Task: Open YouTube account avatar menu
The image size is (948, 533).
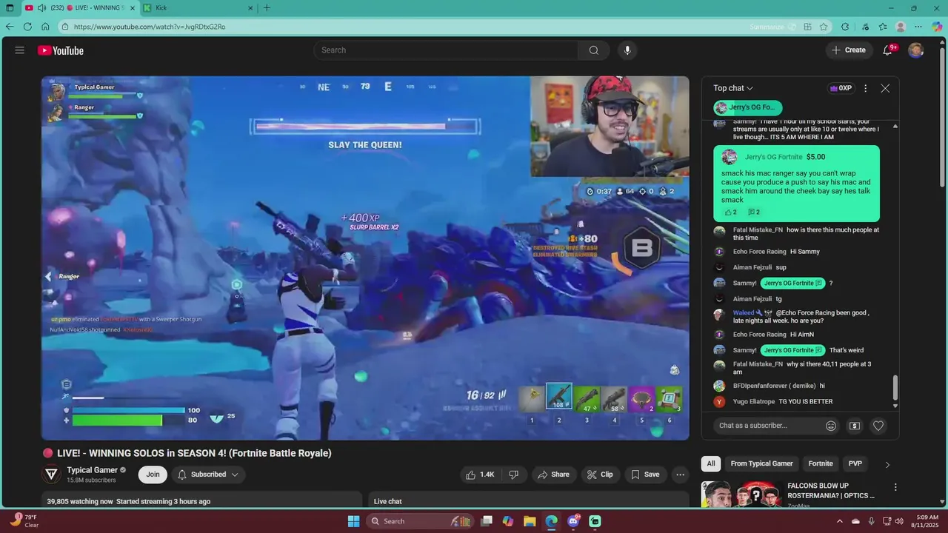Action: [916, 50]
